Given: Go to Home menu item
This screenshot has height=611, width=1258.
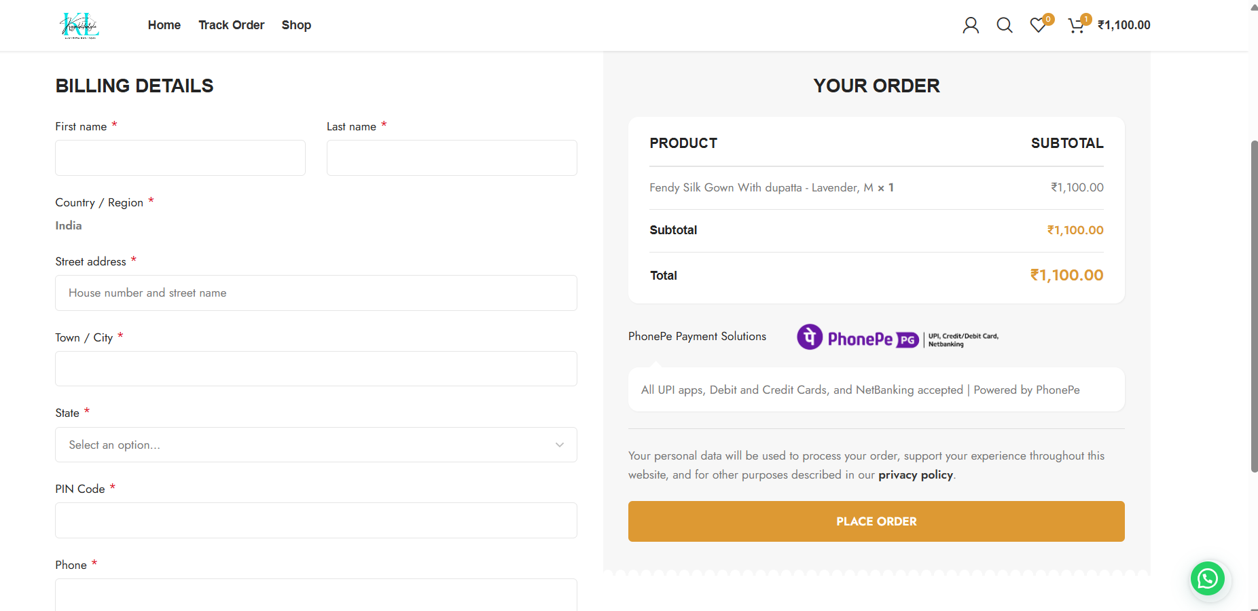Looking at the screenshot, I should click(164, 25).
